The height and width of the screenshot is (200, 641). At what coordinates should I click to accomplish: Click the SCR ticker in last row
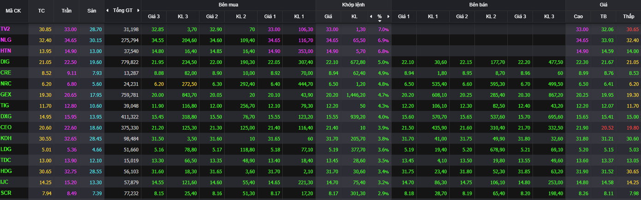pyautogui.click(x=6, y=192)
